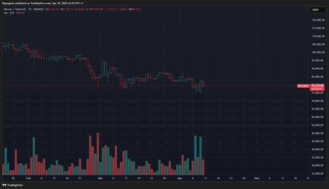Click the TradingView logo icon
329x189 pixels.
(4, 185)
